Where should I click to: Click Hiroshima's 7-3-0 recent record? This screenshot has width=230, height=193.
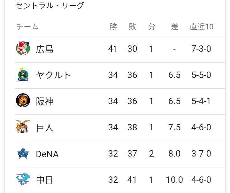201,49
